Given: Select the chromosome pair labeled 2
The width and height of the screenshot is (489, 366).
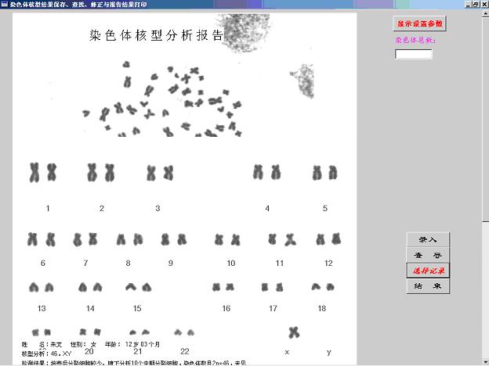Looking at the screenshot, I should tap(102, 172).
